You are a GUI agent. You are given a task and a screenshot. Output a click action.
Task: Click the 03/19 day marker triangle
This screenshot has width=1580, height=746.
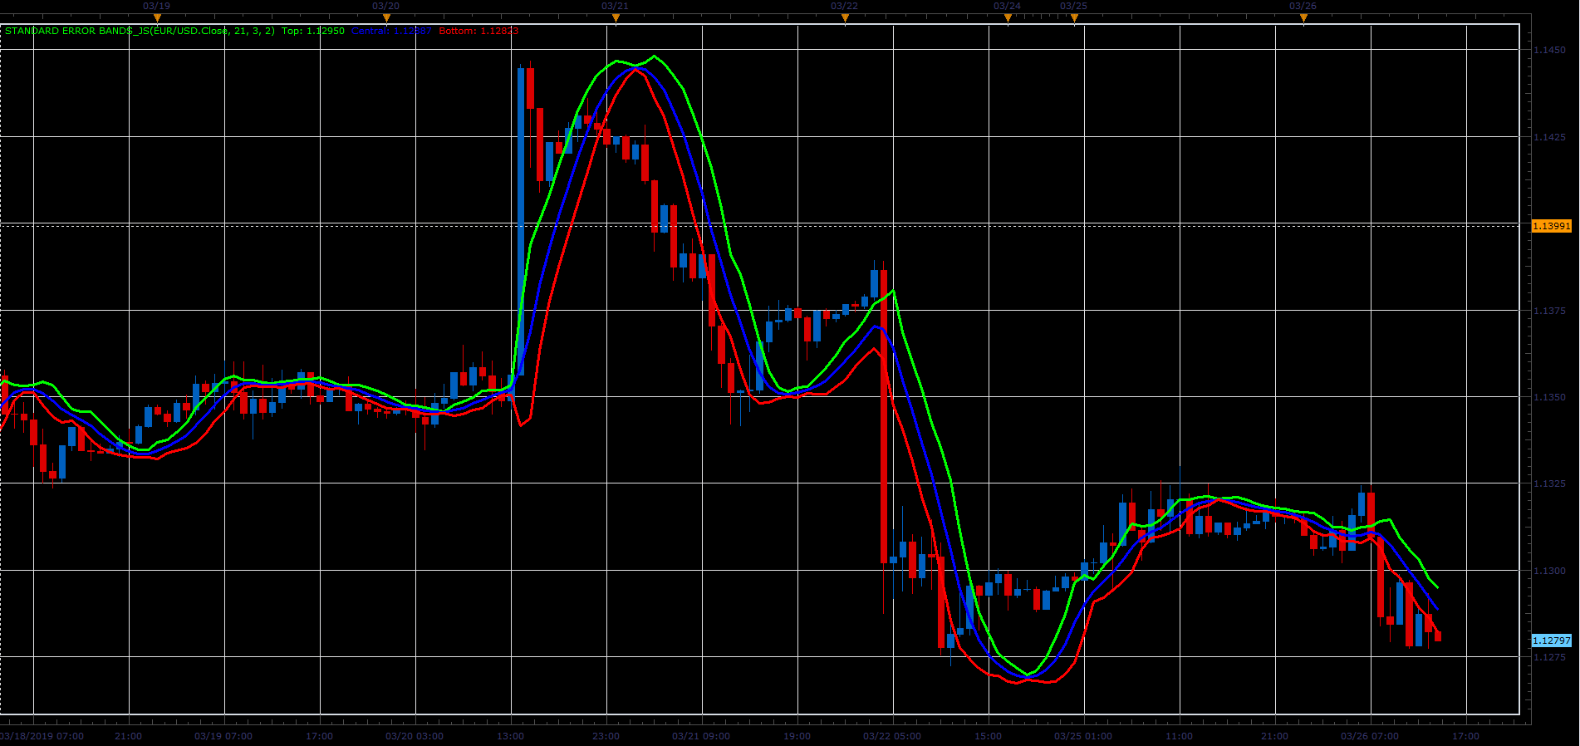[157, 18]
